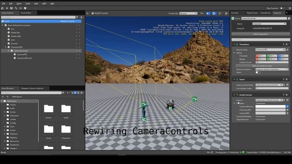This screenshot has width=292, height=164.
Task: Open the Parent activation dropdown
Action: pos(272,69)
